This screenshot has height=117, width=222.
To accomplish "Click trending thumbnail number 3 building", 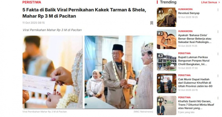I will coord(167,61).
